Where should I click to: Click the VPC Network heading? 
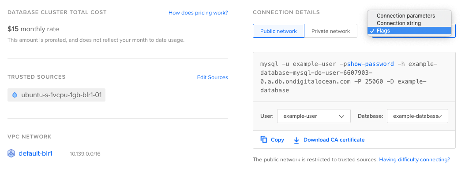[x=30, y=137]
